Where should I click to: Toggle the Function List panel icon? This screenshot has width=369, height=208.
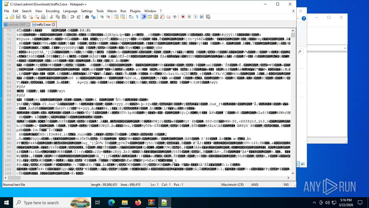pyautogui.click(x=162, y=17)
